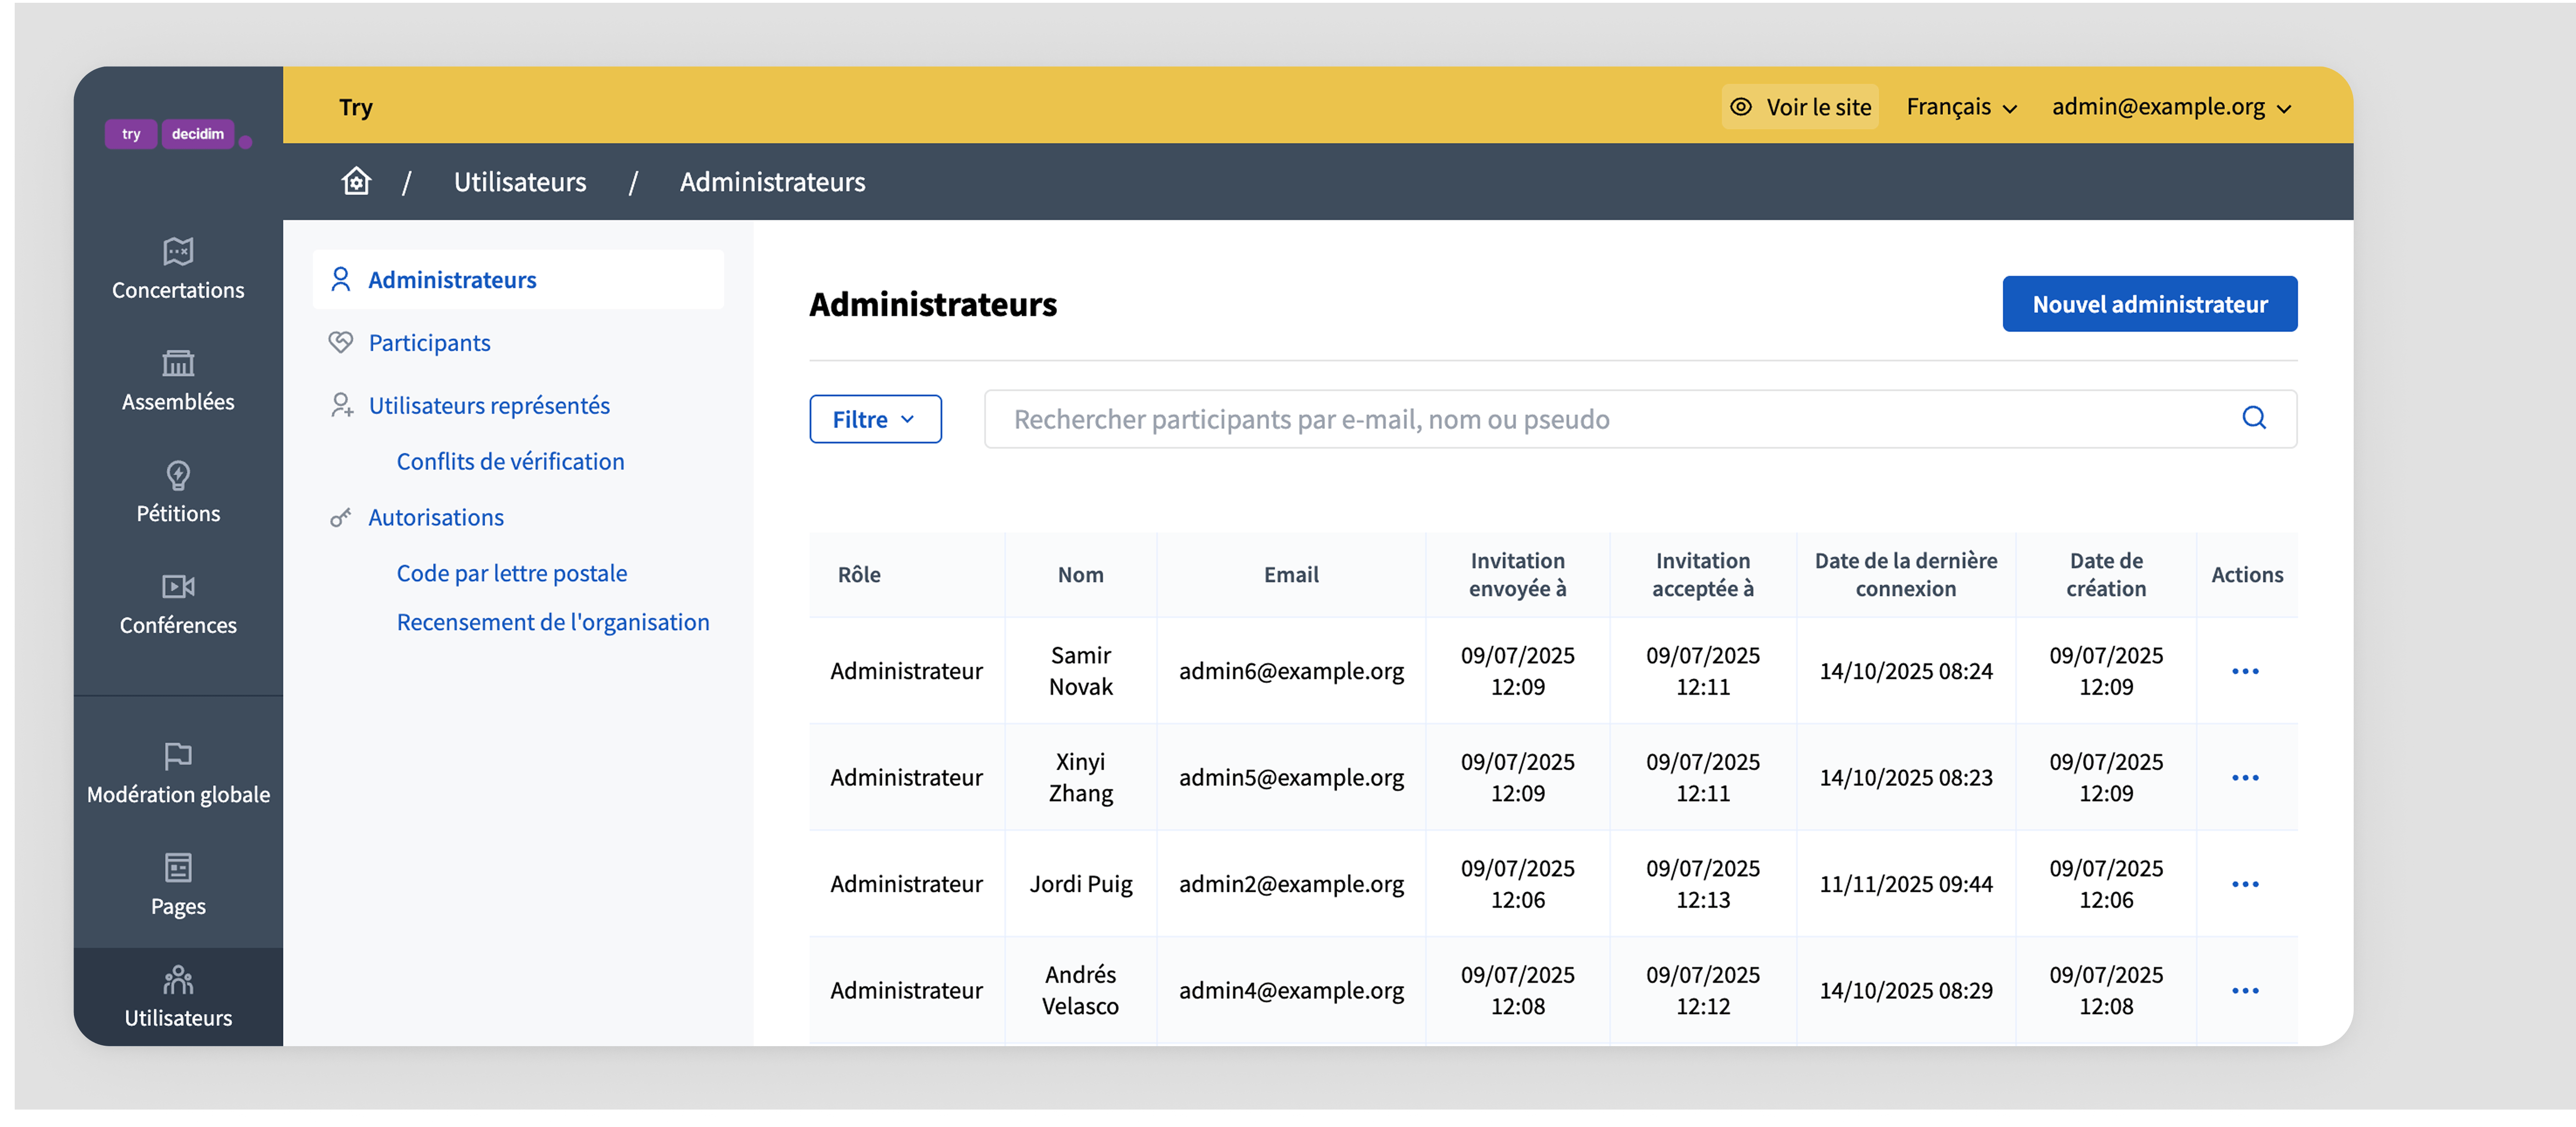Screen dimensions: 2576x1127
Task: Click the key icon beside Autorisations
Action: [341, 517]
